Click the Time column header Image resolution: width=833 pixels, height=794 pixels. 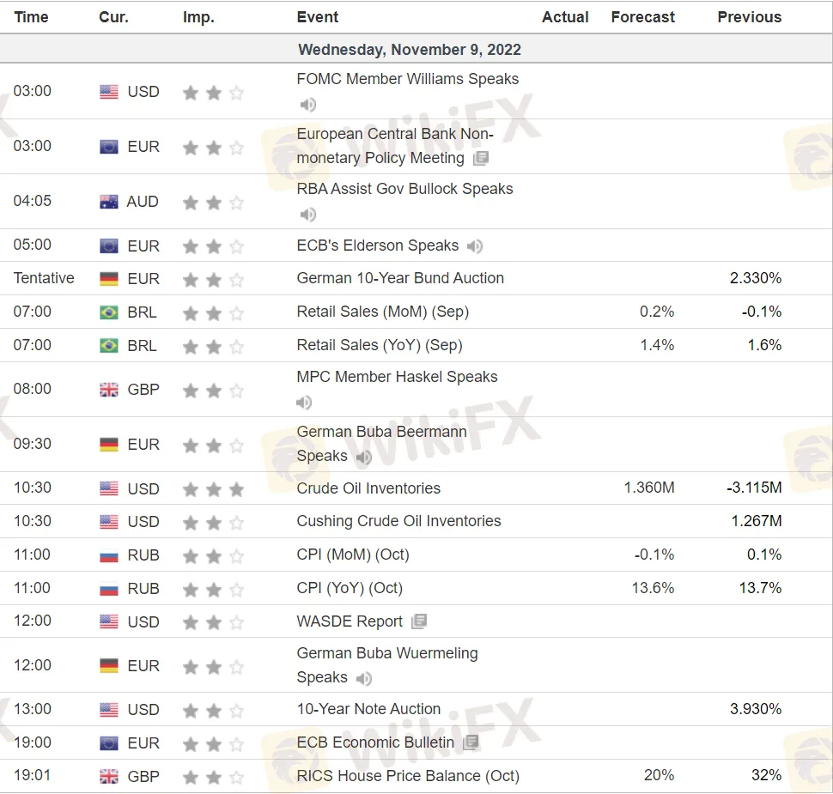(x=32, y=17)
